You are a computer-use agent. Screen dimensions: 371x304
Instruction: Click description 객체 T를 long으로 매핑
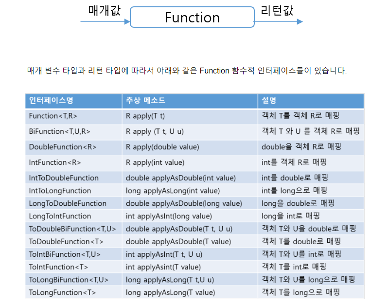pos(311,292)
